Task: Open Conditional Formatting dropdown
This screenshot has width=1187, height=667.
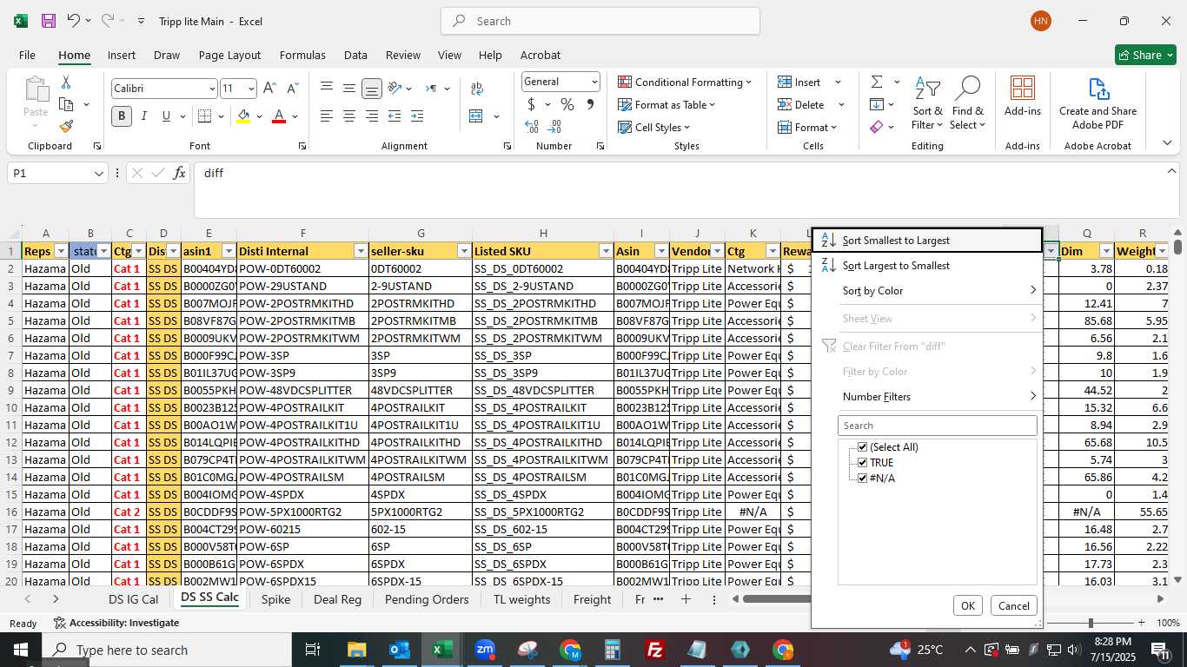Action: [x=685, y=82]
